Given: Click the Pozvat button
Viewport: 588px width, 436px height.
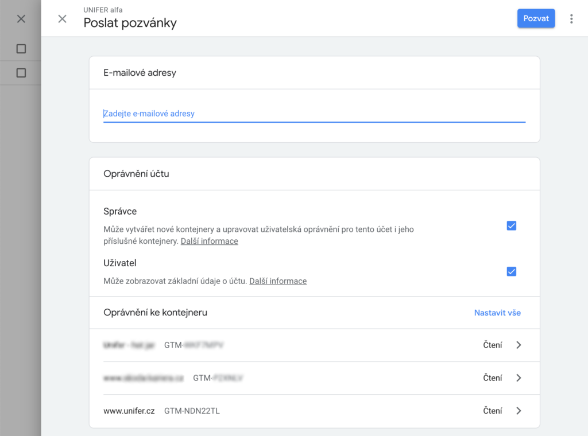Looking at the screenshot, I should click(536, 18).
